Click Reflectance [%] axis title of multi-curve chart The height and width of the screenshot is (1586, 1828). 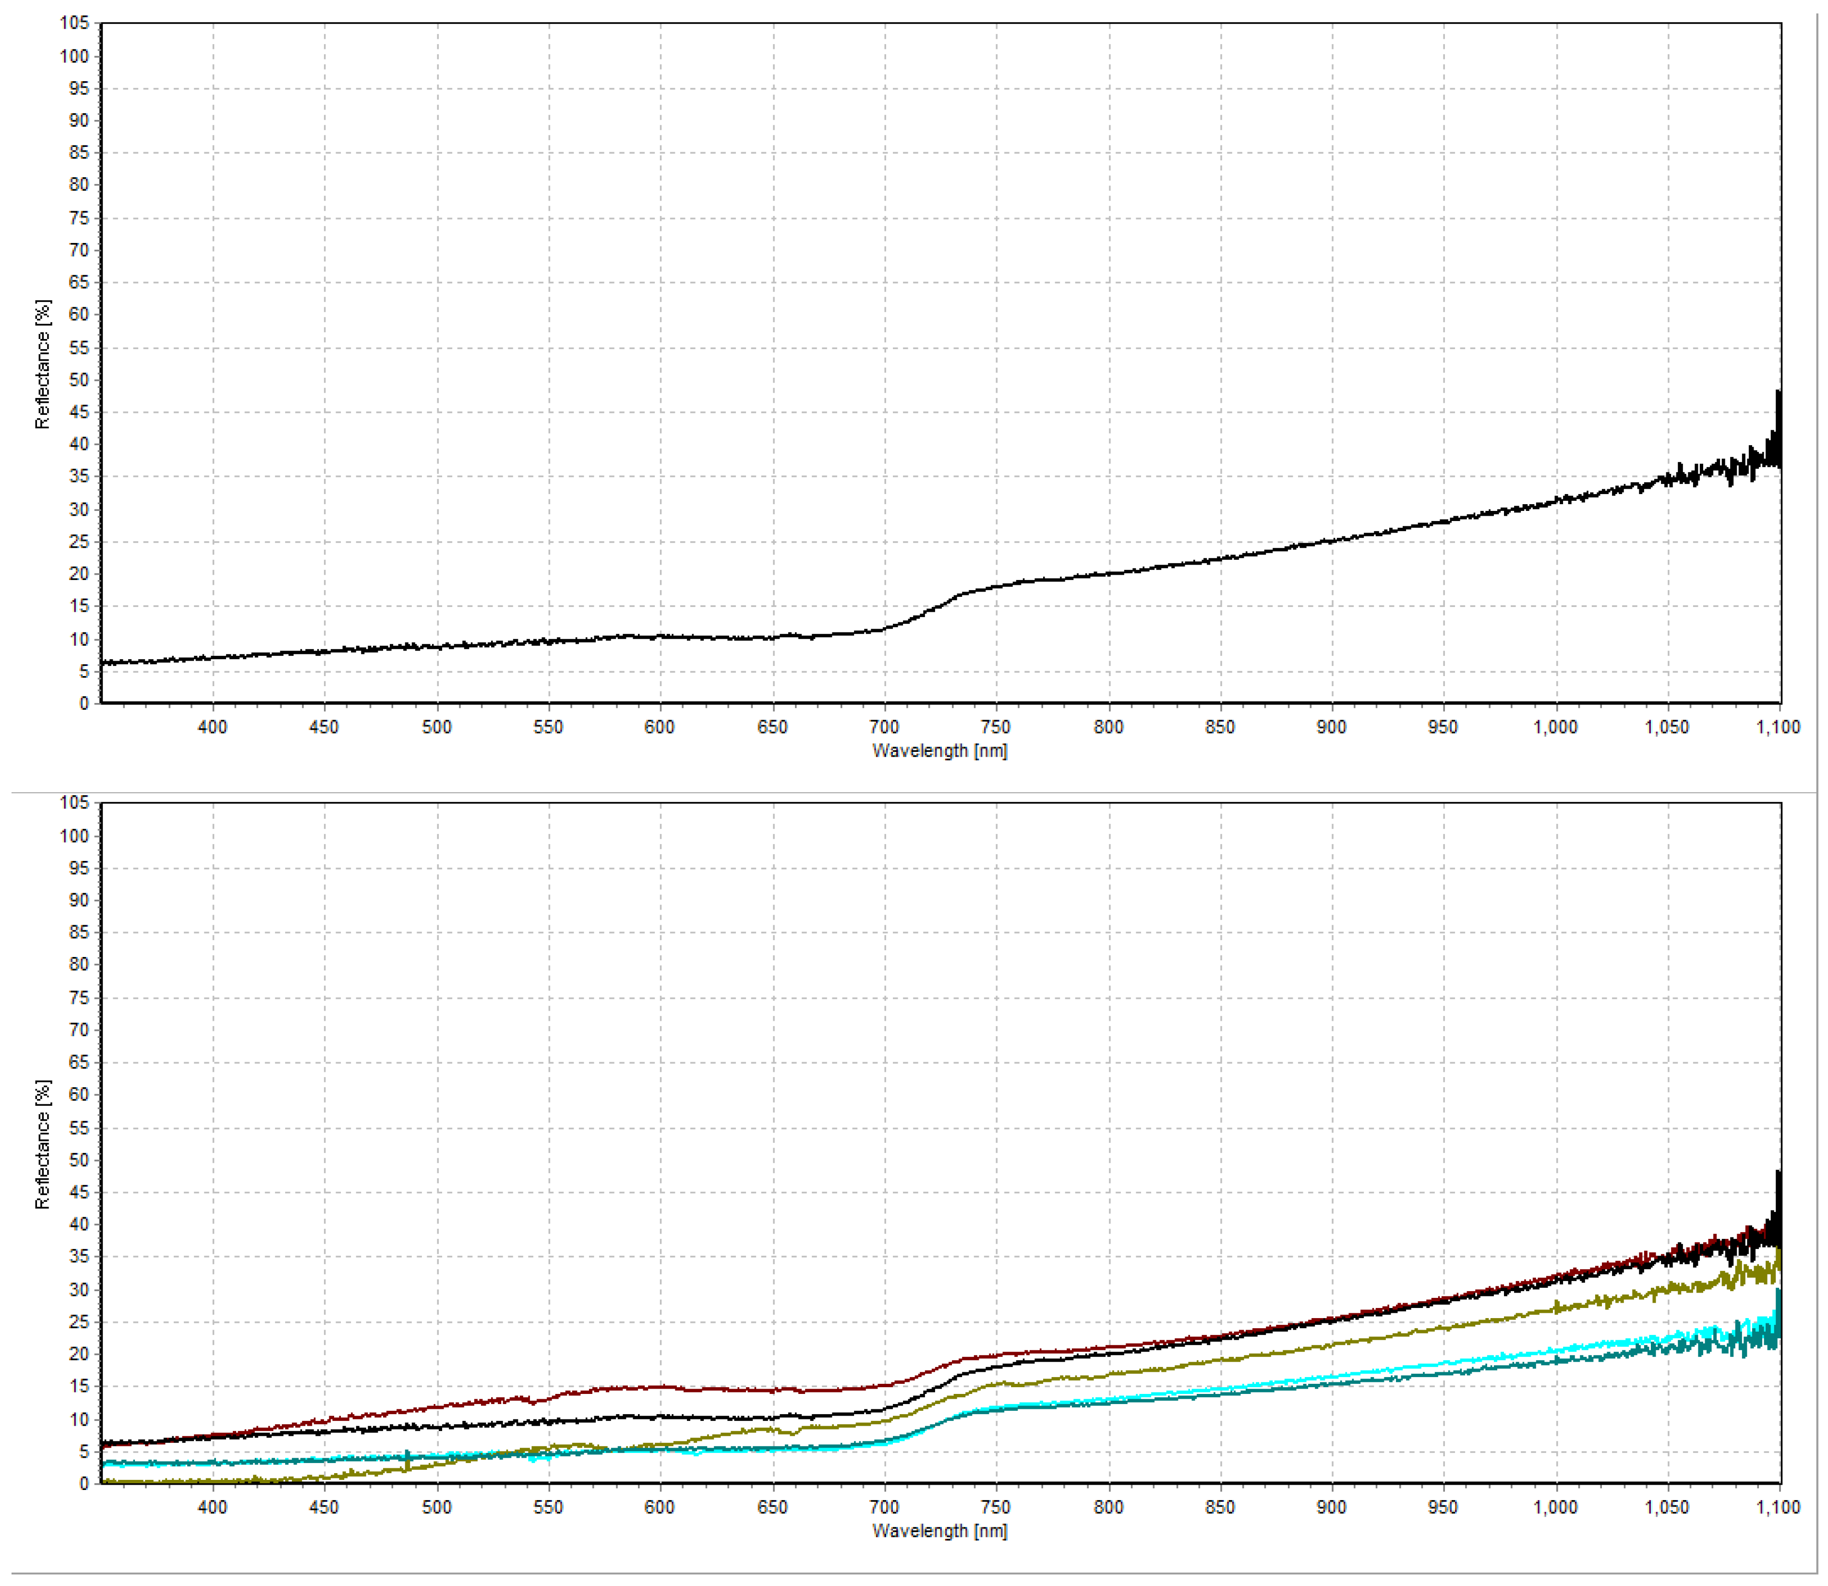click(42, 1144)
